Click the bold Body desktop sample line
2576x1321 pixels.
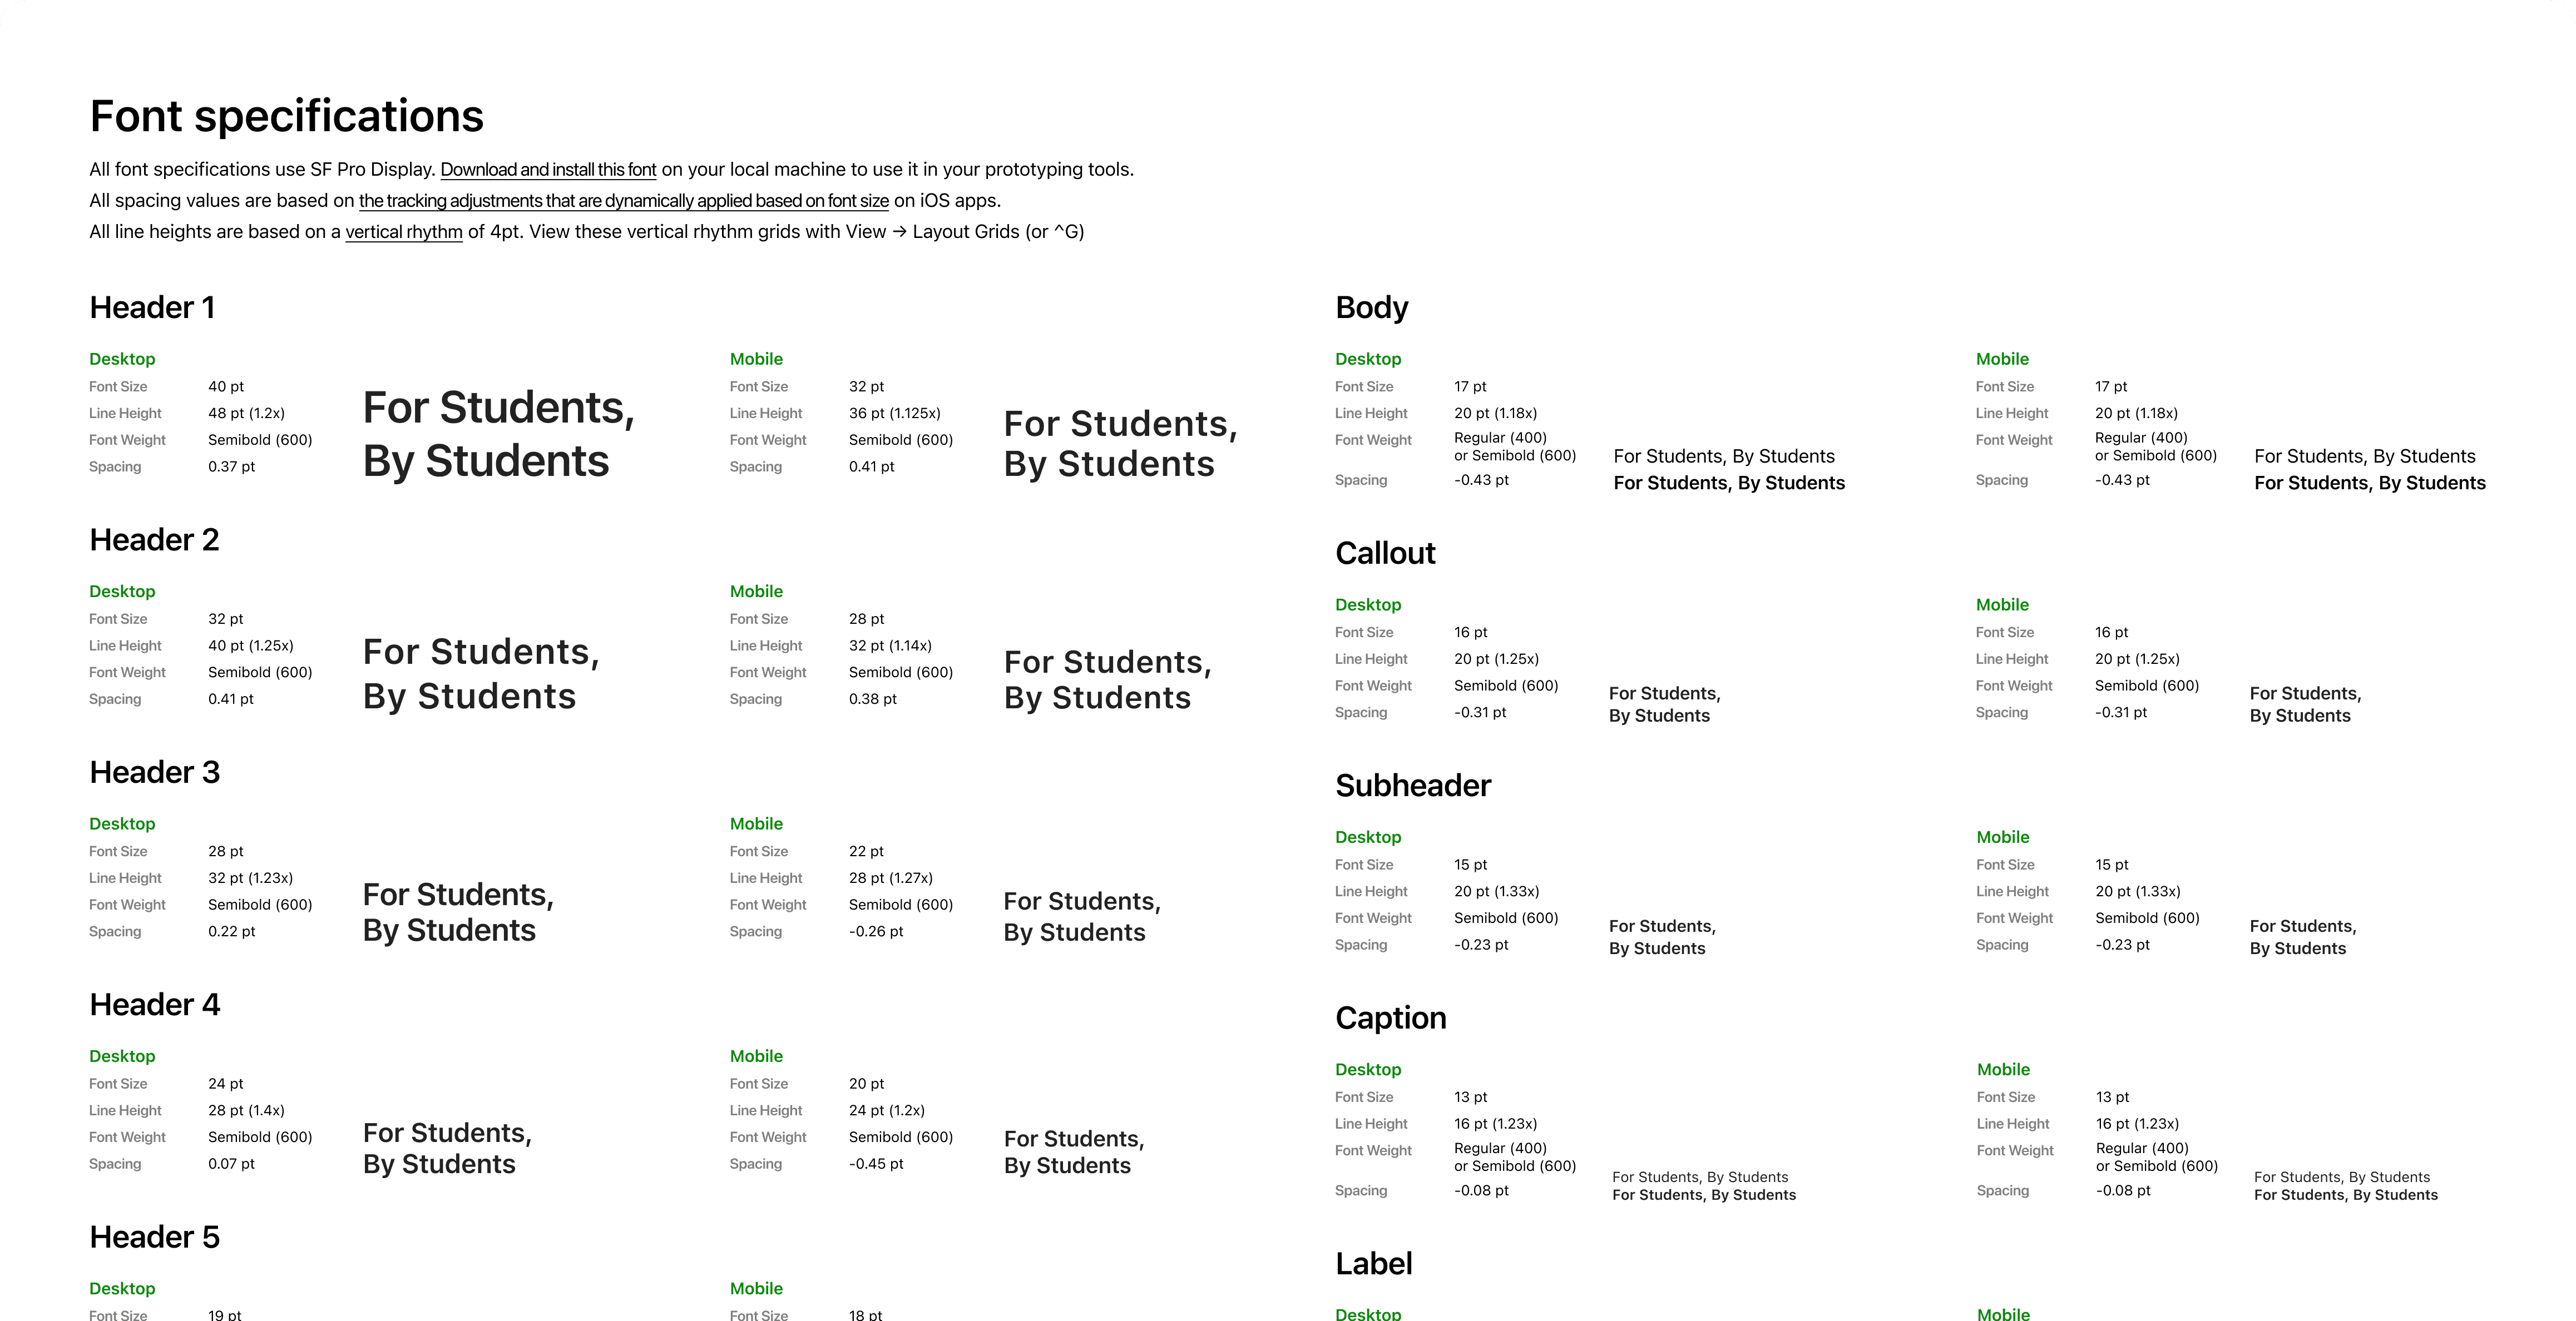[x=1729, y=484]
